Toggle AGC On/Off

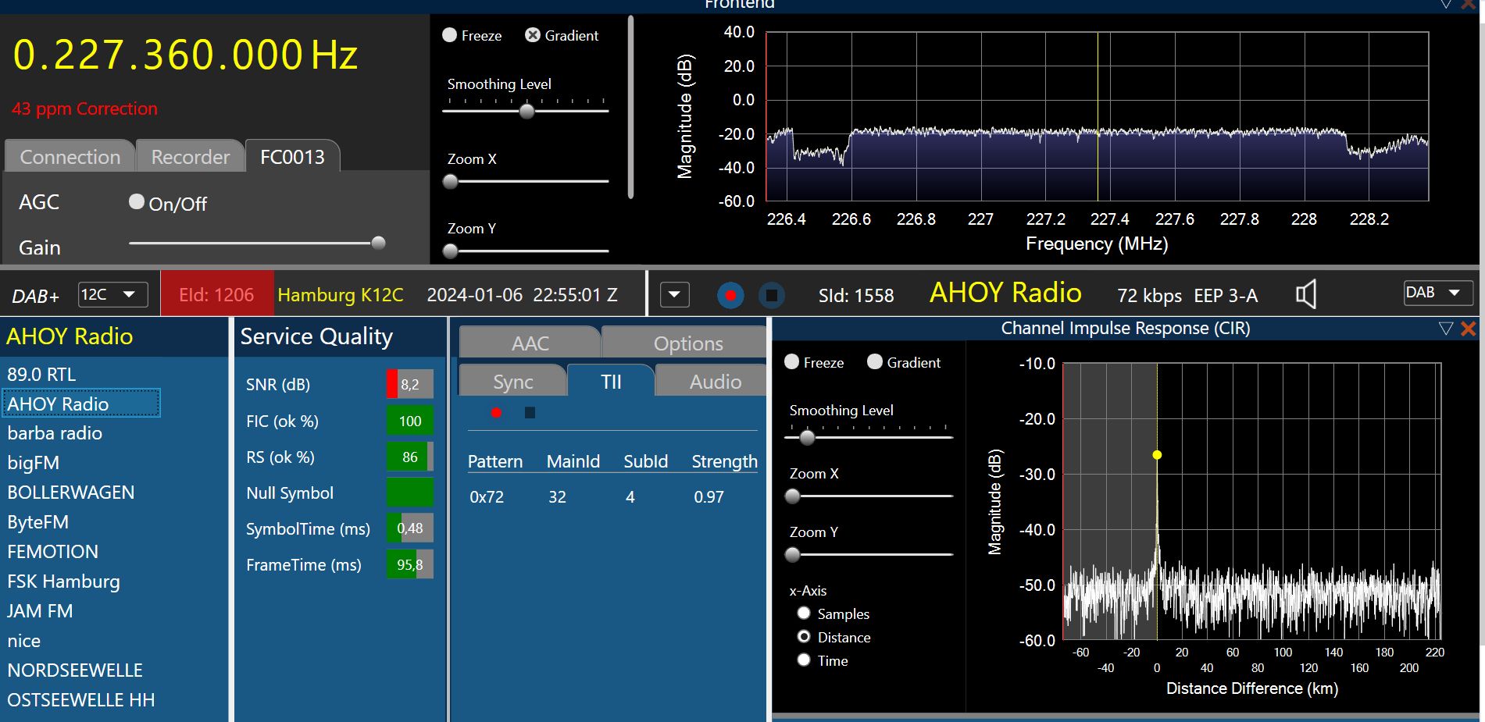pyautogui.click(x=137, y=202)
